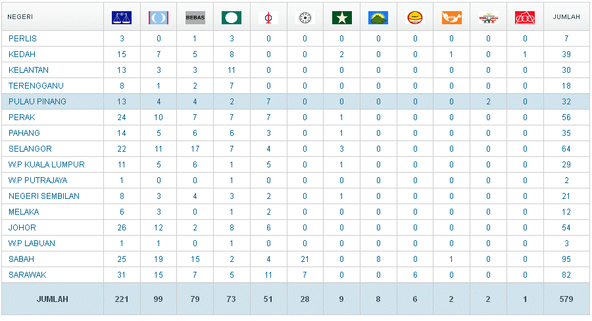Click the dark green white-star logo
Viewport: 592px width, 321px height.
[341, 18]
